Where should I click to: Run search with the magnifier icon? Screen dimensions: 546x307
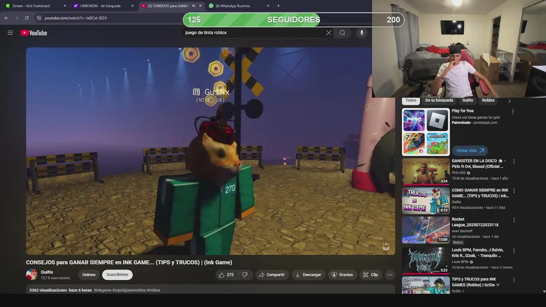point(342,33)
